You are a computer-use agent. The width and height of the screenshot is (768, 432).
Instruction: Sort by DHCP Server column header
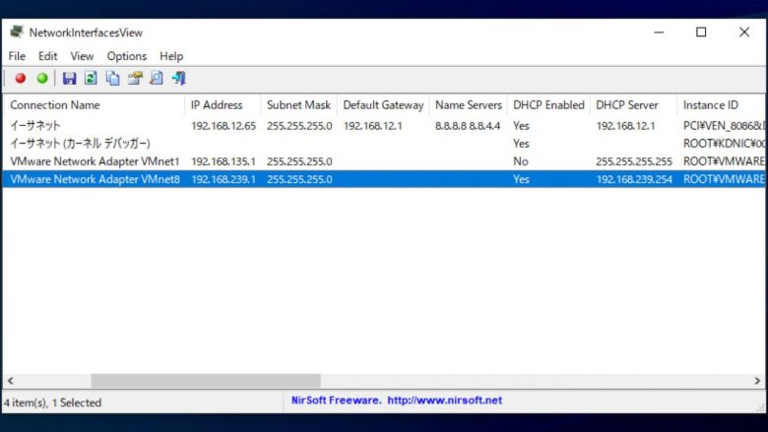click(x=633, y=105)
